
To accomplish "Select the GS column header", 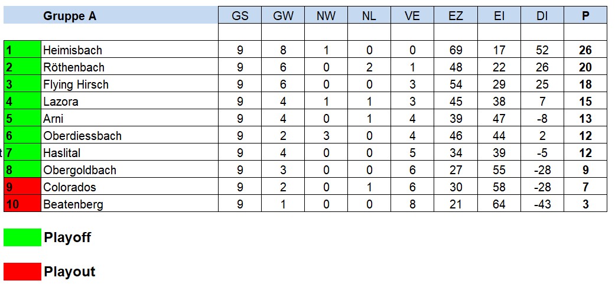I will pyautogui.click(x=240, y=16).
